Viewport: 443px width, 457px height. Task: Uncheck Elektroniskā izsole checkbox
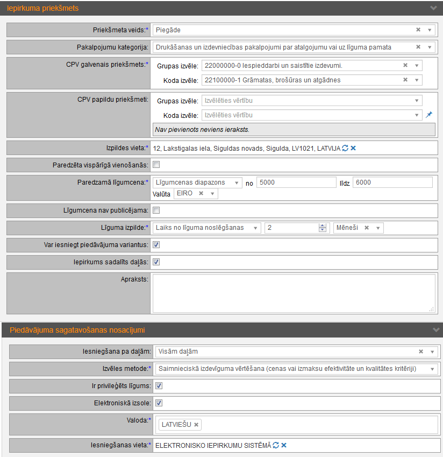pos(159,403)
